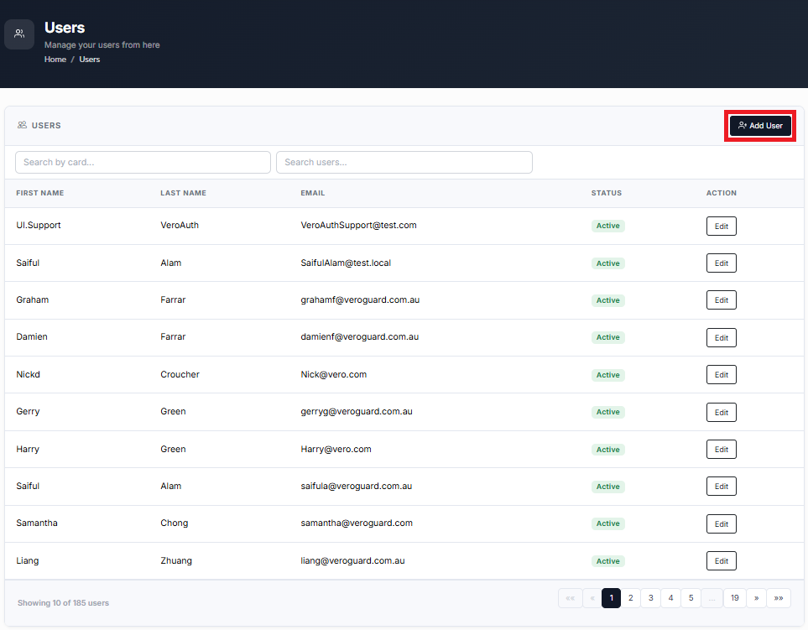The width and height of the screenshot is (808, 630).
Task: Jump to last page with double chevron
Action: [779, 598]
